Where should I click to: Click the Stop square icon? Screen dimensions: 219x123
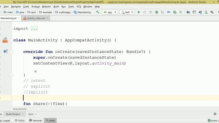pyautogui.click(x=180, y=12)
